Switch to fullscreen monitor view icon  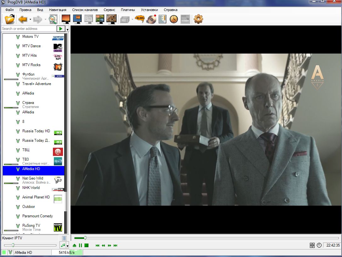pyautogui.click(x=66, y=19)
